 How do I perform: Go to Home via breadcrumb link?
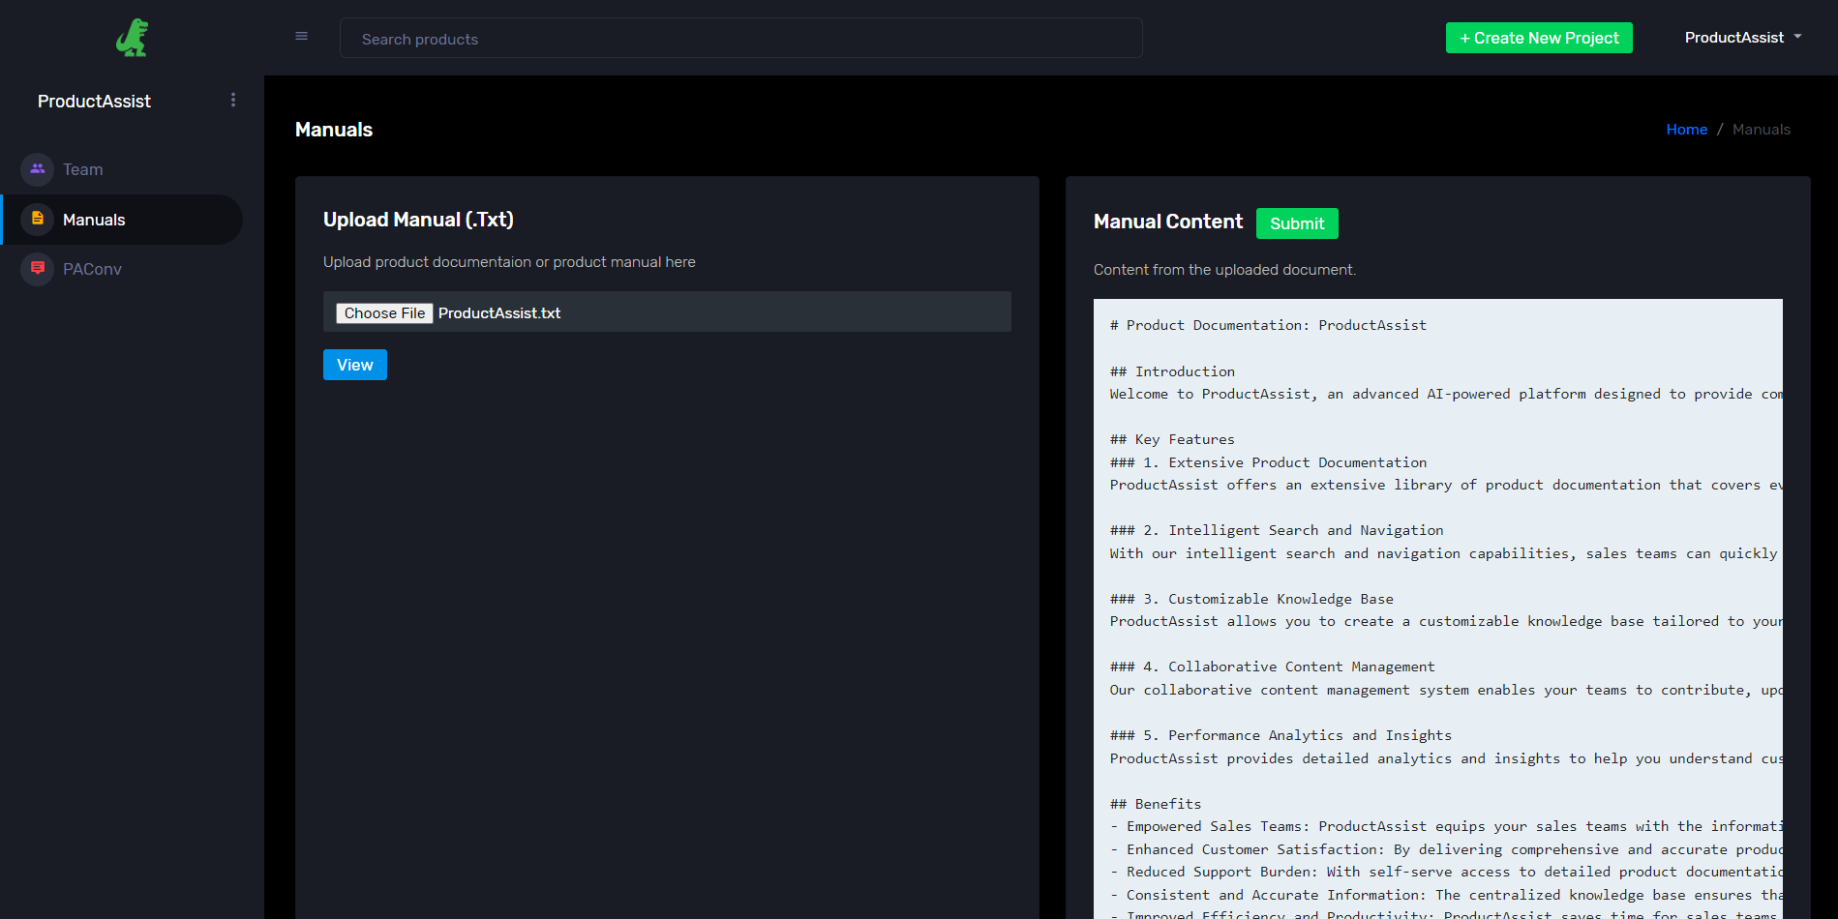click(x=1686, y=130)
